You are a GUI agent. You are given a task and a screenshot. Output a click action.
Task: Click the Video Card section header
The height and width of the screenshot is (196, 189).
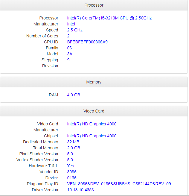click(94, 111)
